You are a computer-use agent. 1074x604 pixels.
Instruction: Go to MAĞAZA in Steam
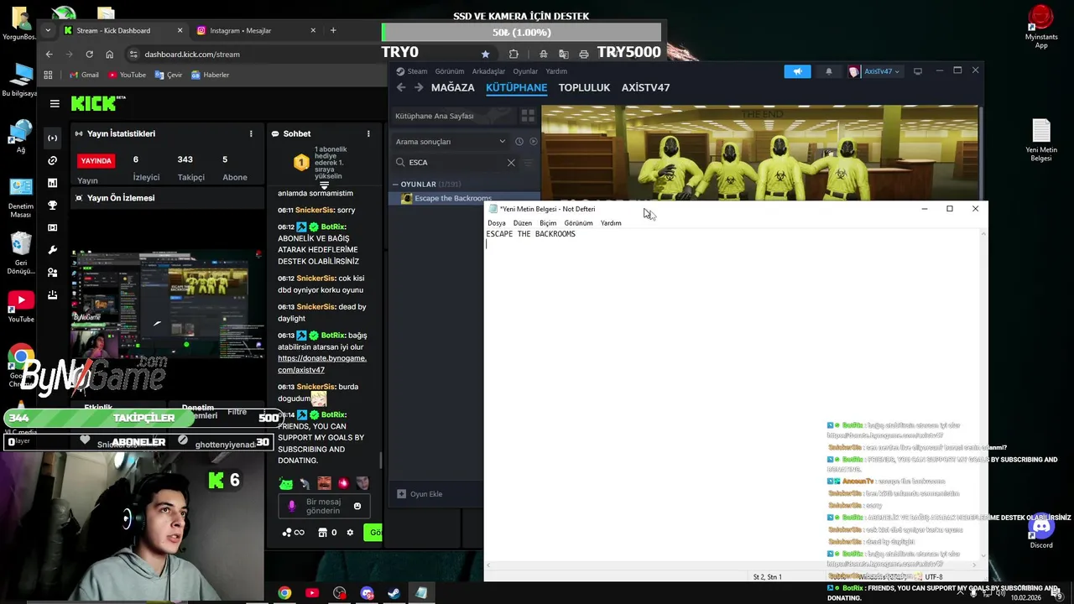tap(452, 87)
